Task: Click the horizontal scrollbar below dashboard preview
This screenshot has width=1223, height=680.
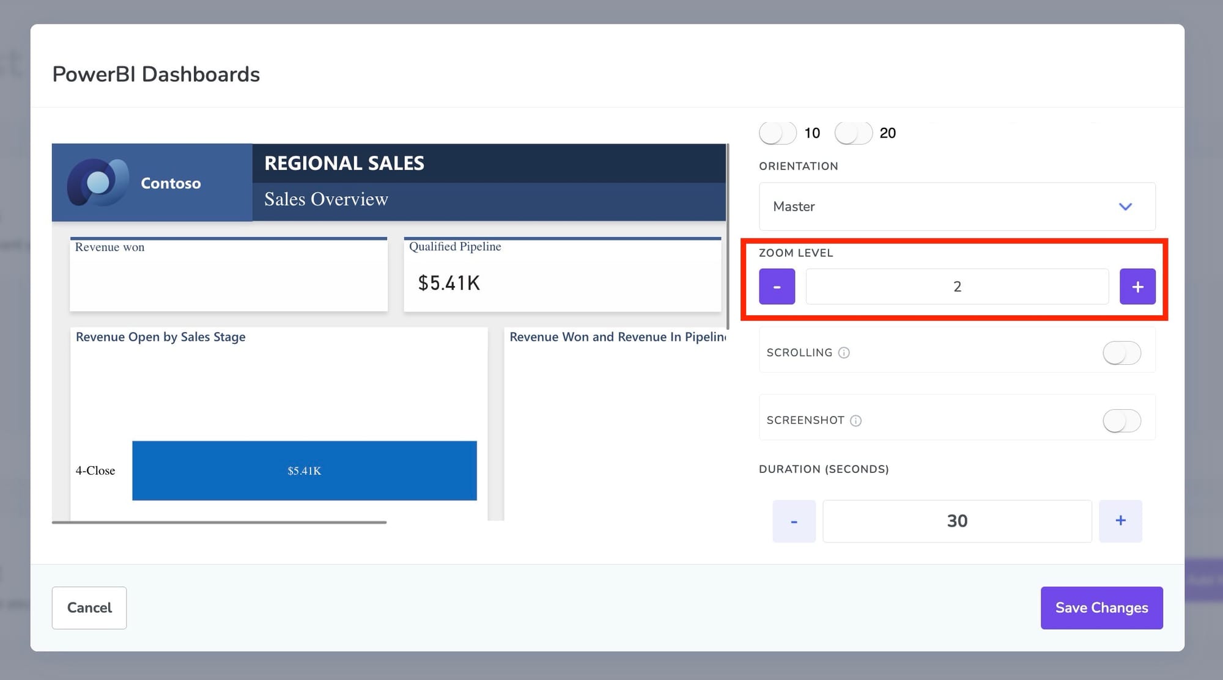Action: (219, 522)
